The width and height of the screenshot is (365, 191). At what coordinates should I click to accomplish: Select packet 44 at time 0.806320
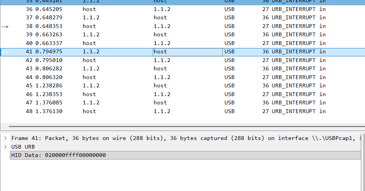pos(48,78)
